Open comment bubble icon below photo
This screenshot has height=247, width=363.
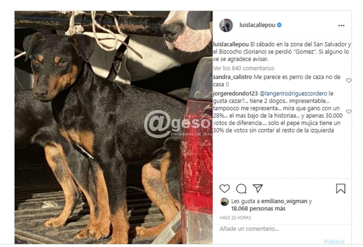click(x=241, y=189)
